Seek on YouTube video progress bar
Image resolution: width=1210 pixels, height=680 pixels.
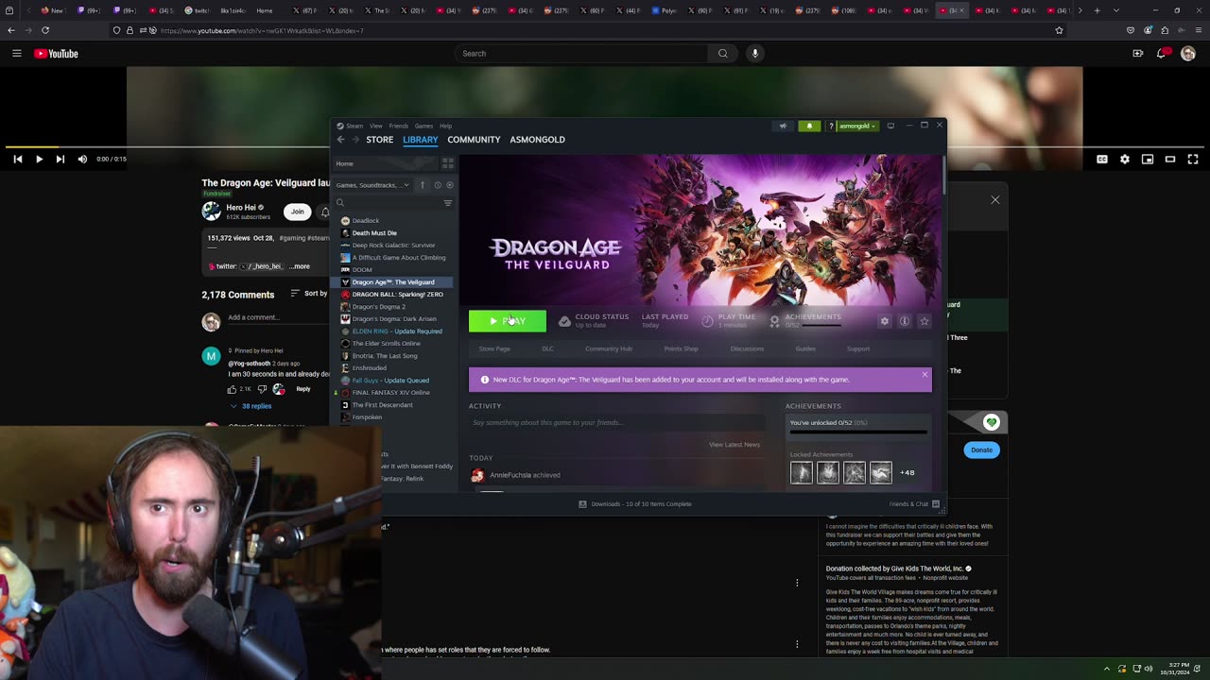(x=605, y=147)
